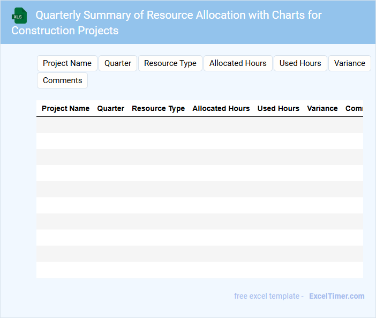
Task: Click the Variance tag button
Action: pyautogui.click(x=349, y=63)
